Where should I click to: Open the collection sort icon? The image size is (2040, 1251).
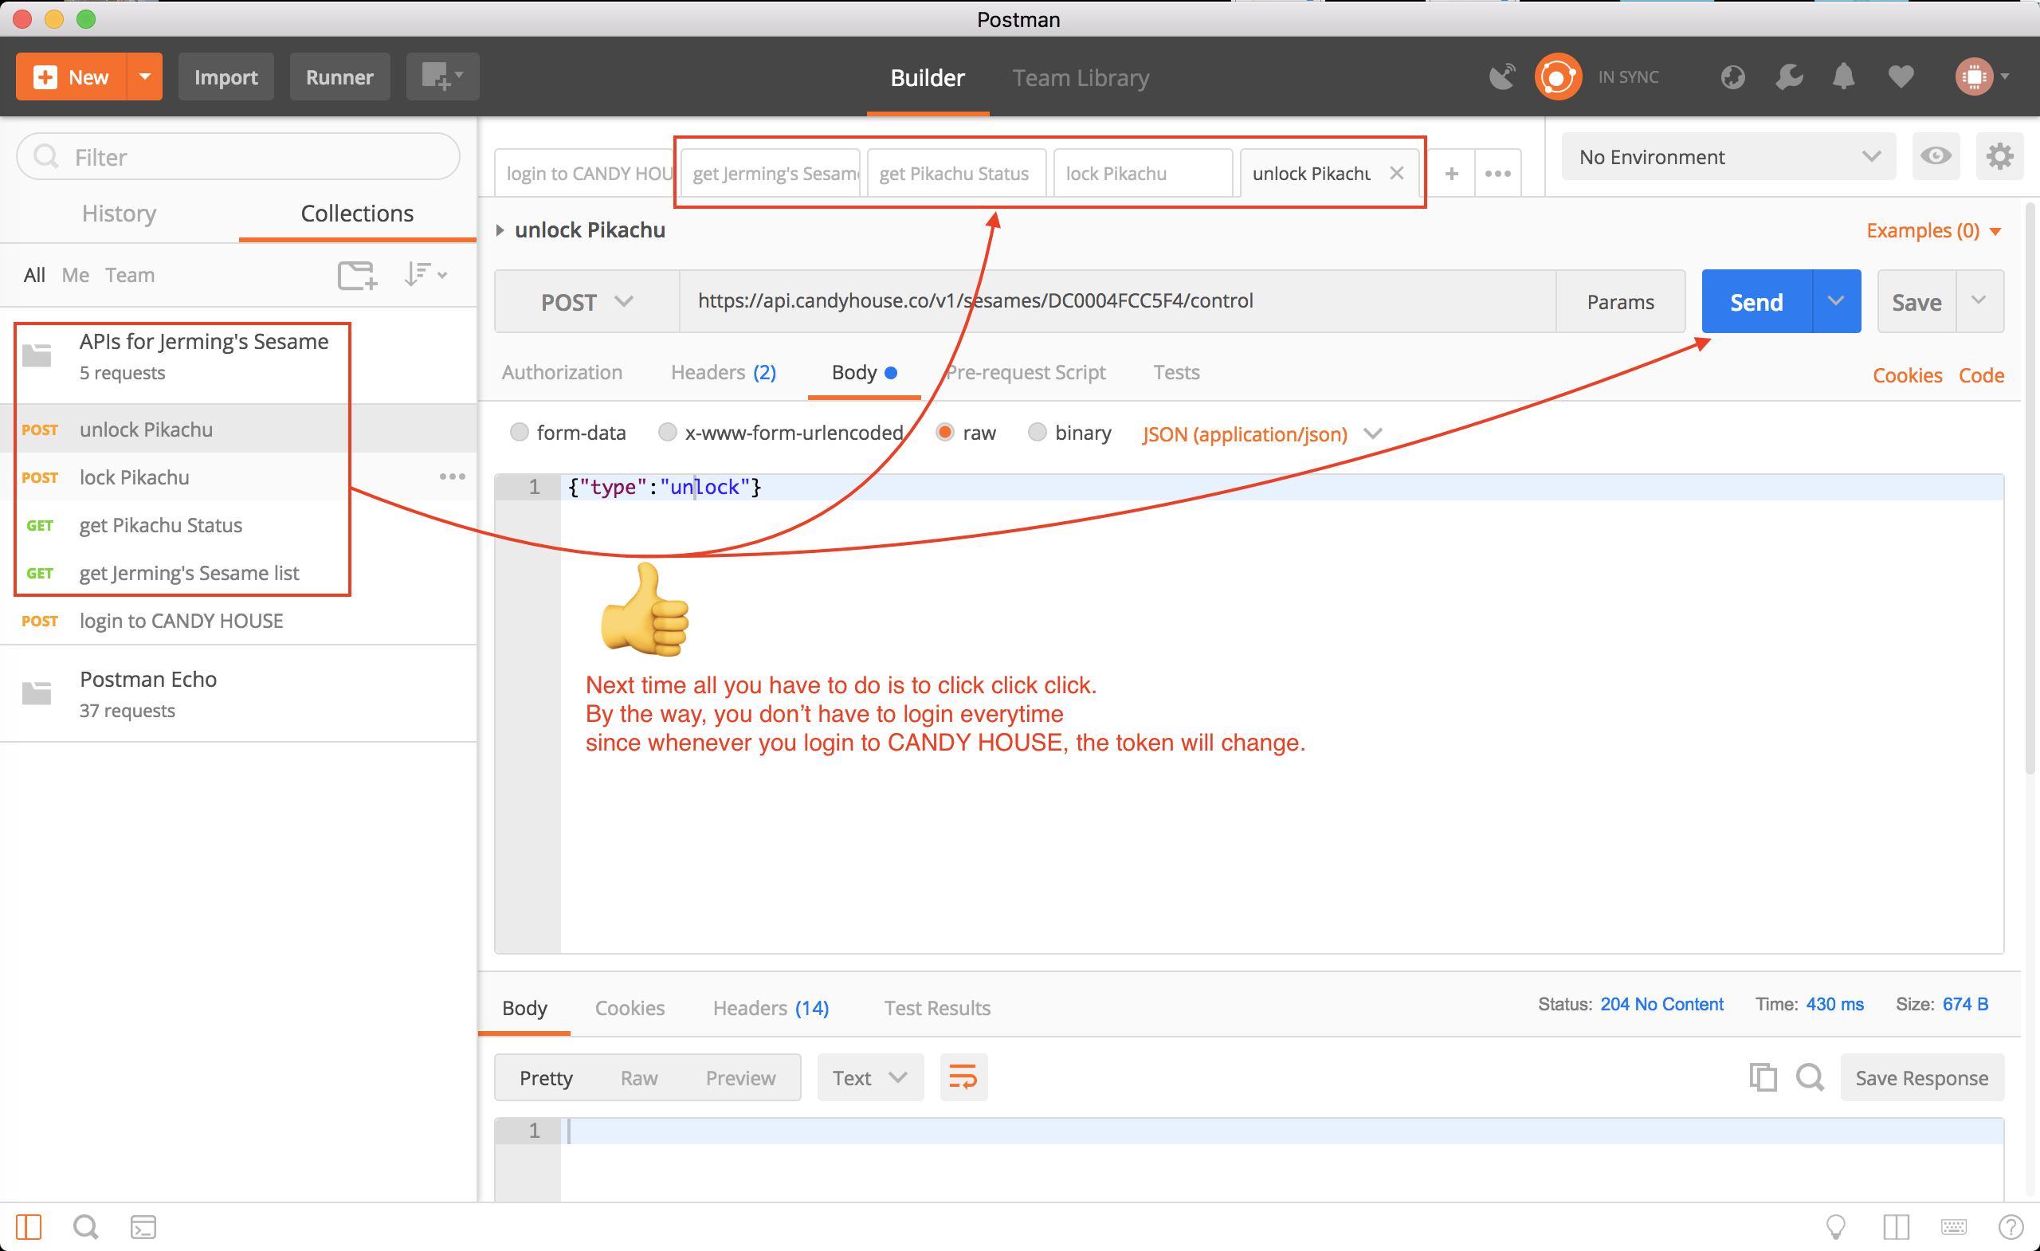(x=426, y=274)
